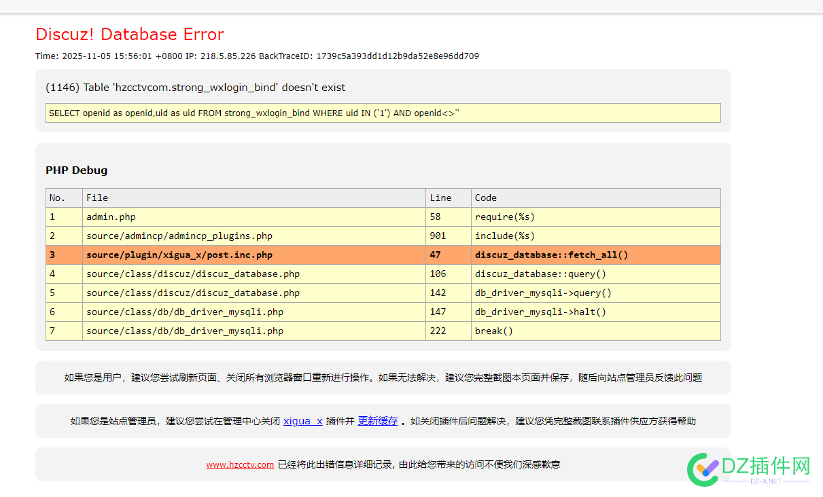Select the (1146) table doesn't exist message
This screenshot has width=823, height=497.
point(195,88)
